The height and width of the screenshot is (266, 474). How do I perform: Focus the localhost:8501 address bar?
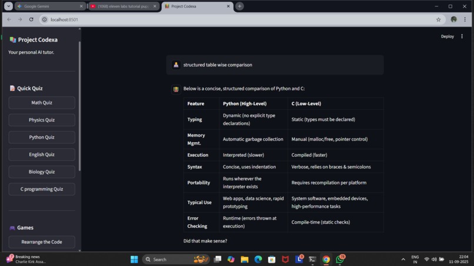click(242, 19)
